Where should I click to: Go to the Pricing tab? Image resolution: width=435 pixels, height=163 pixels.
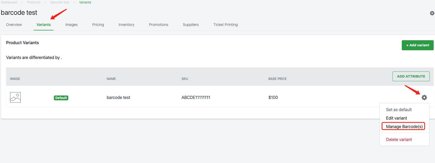click(x=98, y=25)
